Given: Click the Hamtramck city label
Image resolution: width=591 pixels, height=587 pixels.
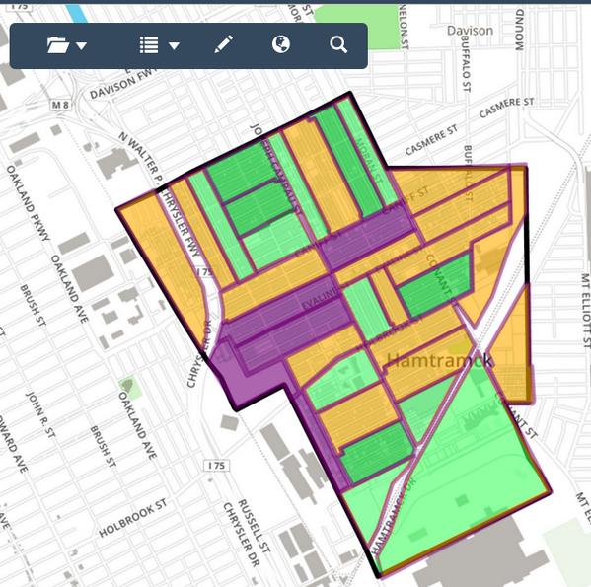Looking at the screenshot, I should tap(439, 360).
